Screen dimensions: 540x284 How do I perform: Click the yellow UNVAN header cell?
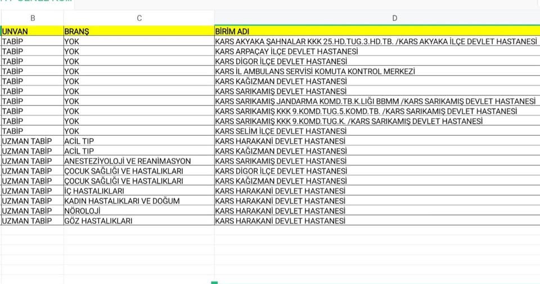click(x=33, y=31)
